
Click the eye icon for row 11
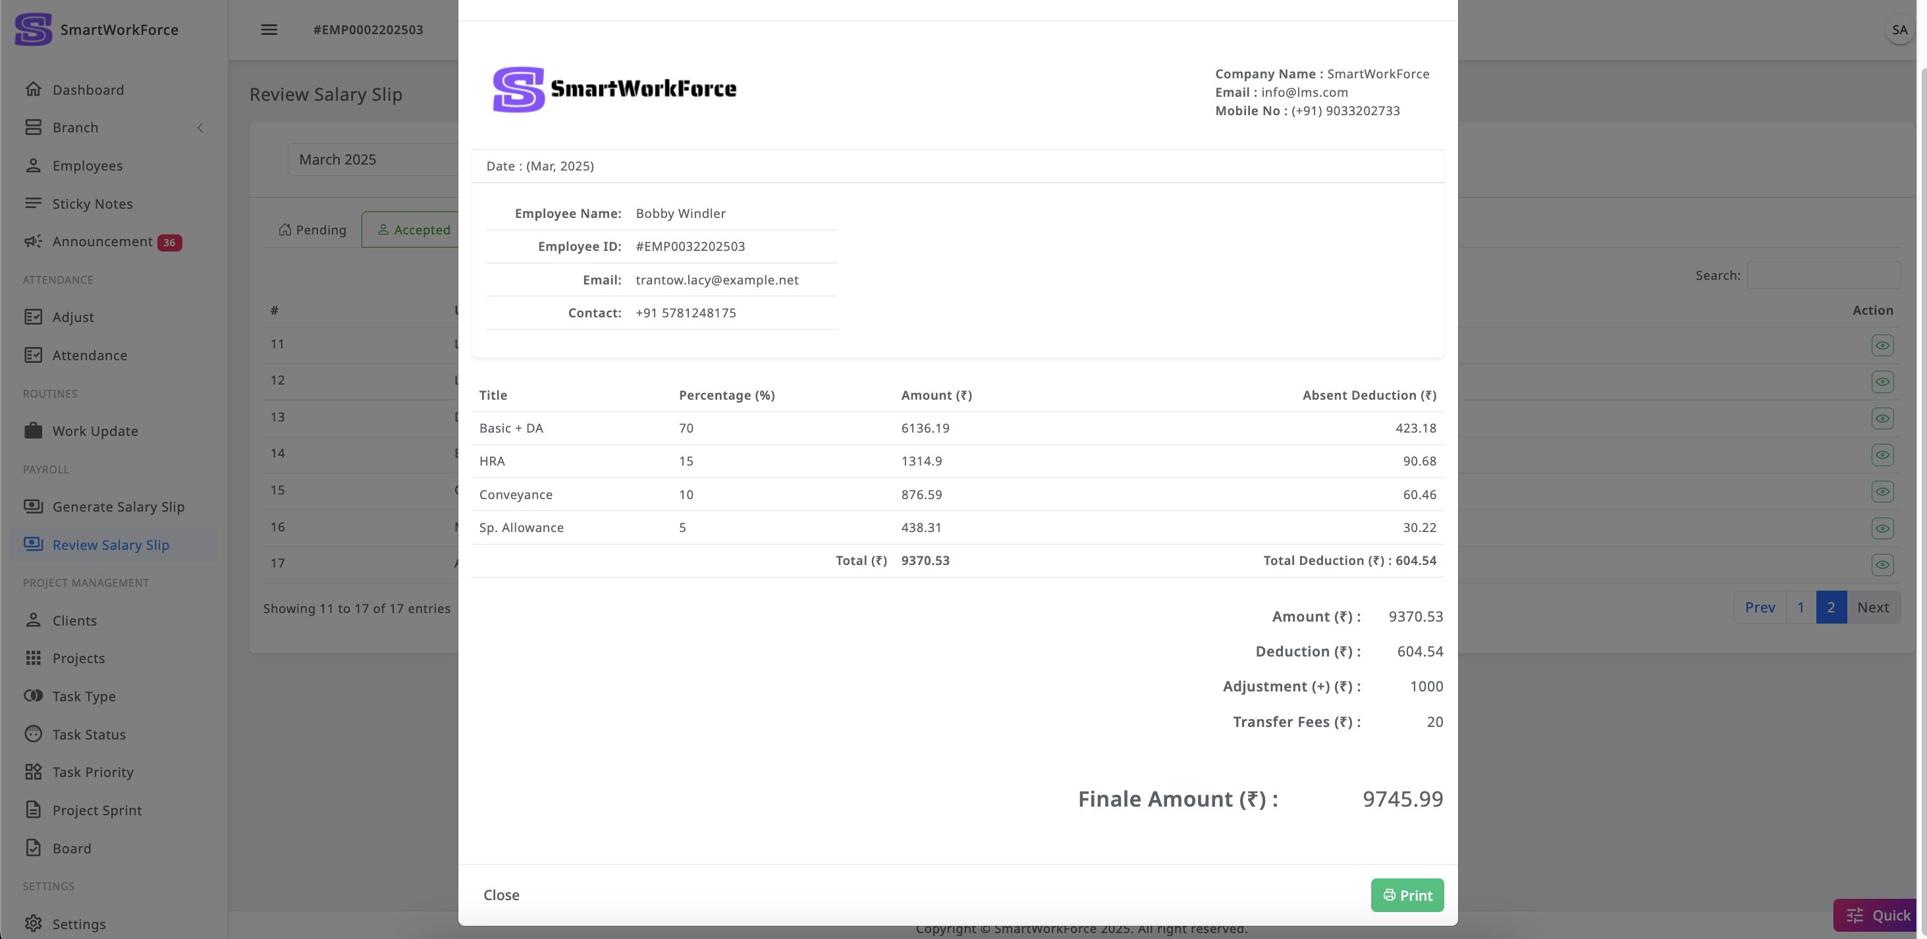pyautogui.click(x=1882, y=346)
